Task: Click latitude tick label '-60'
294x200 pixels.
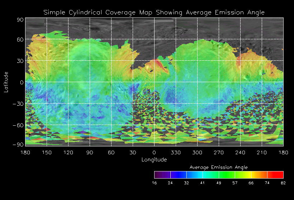Action: tap(18, 125)
